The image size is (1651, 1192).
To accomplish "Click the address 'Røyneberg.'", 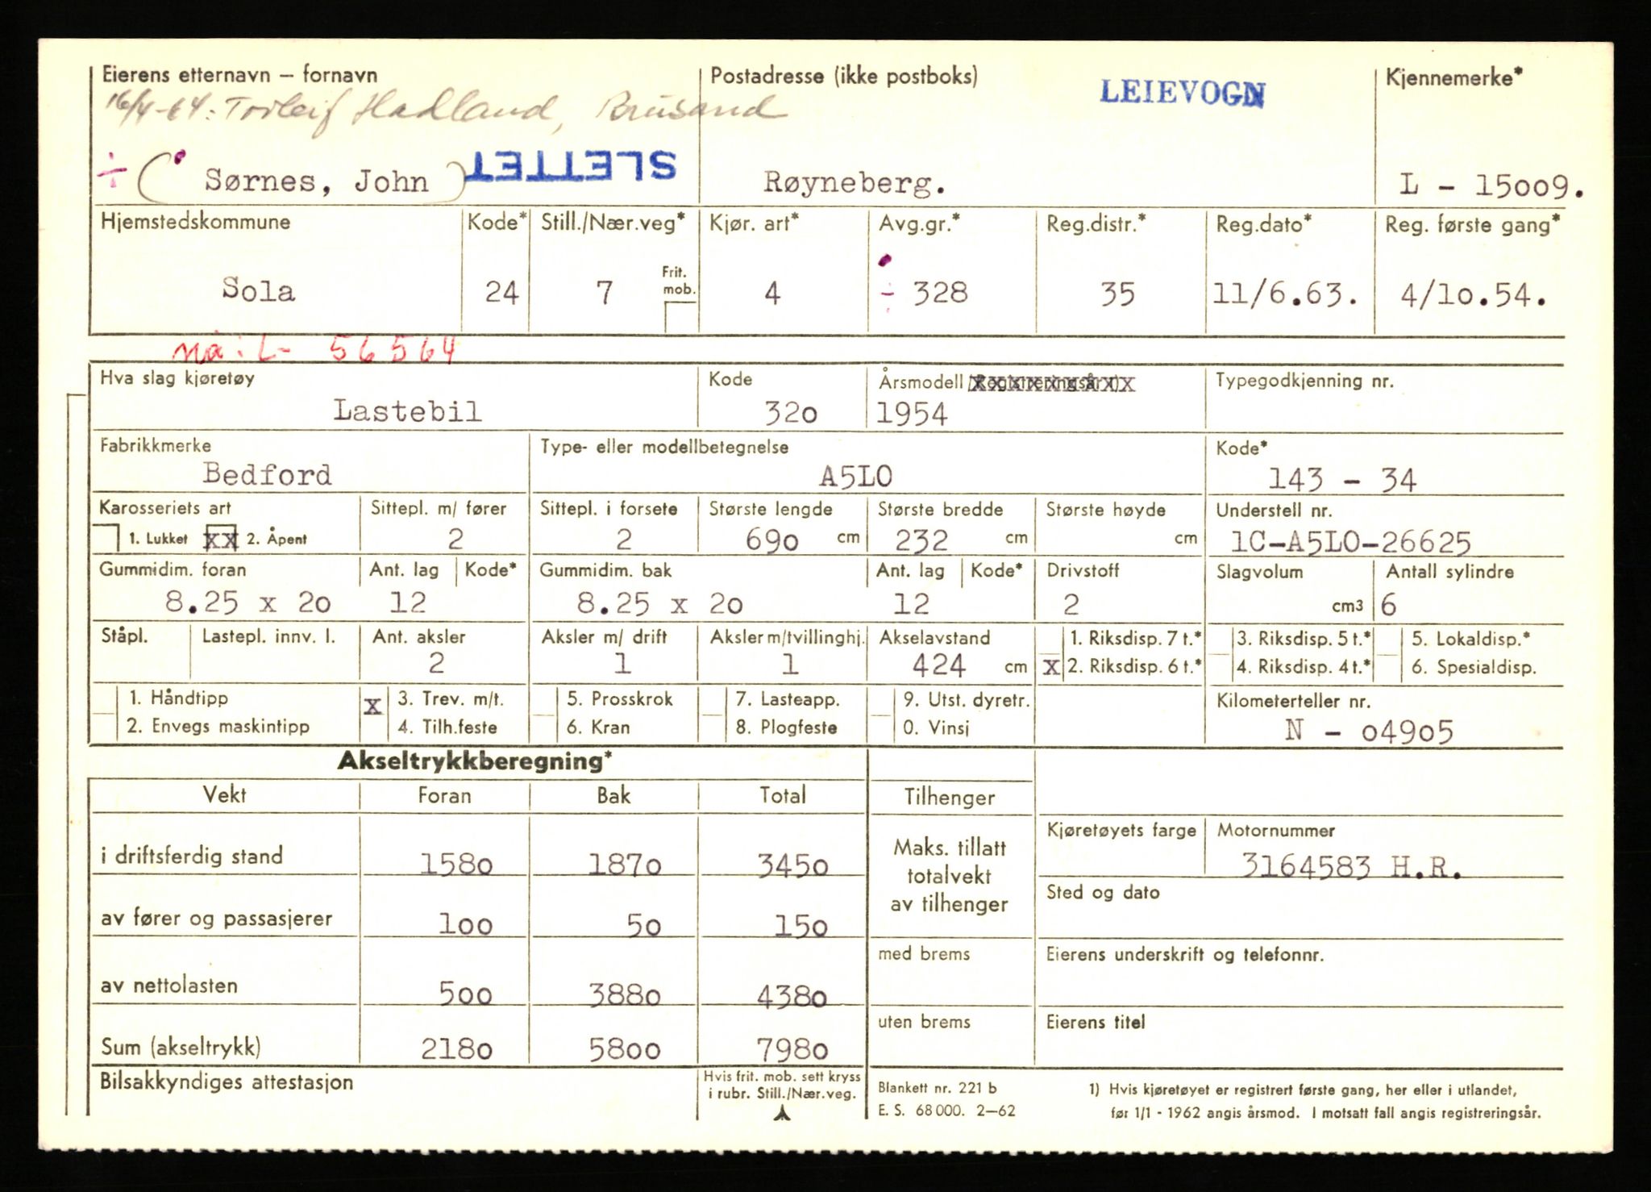I will 855,183.
